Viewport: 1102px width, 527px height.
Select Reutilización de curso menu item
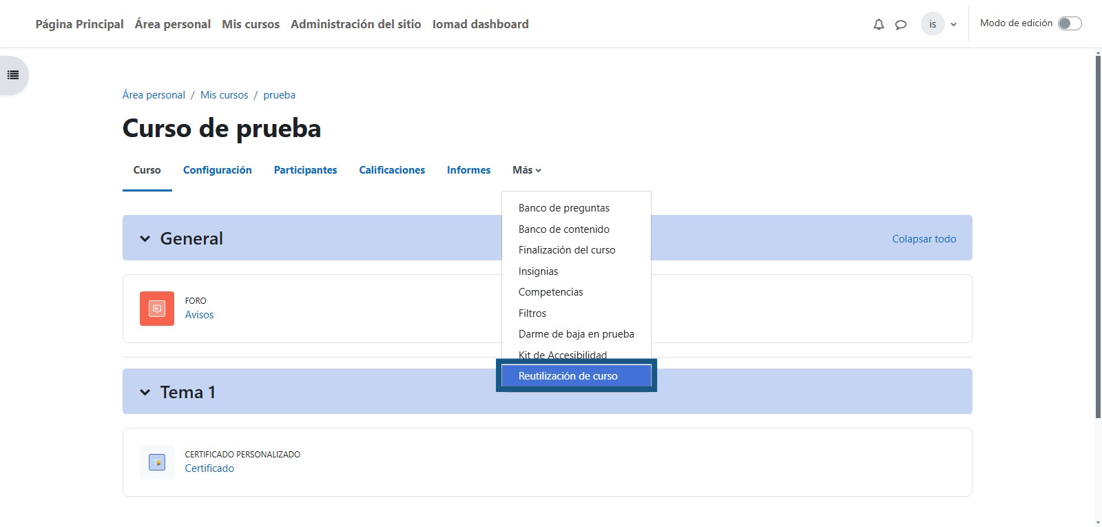pos(568,376)
